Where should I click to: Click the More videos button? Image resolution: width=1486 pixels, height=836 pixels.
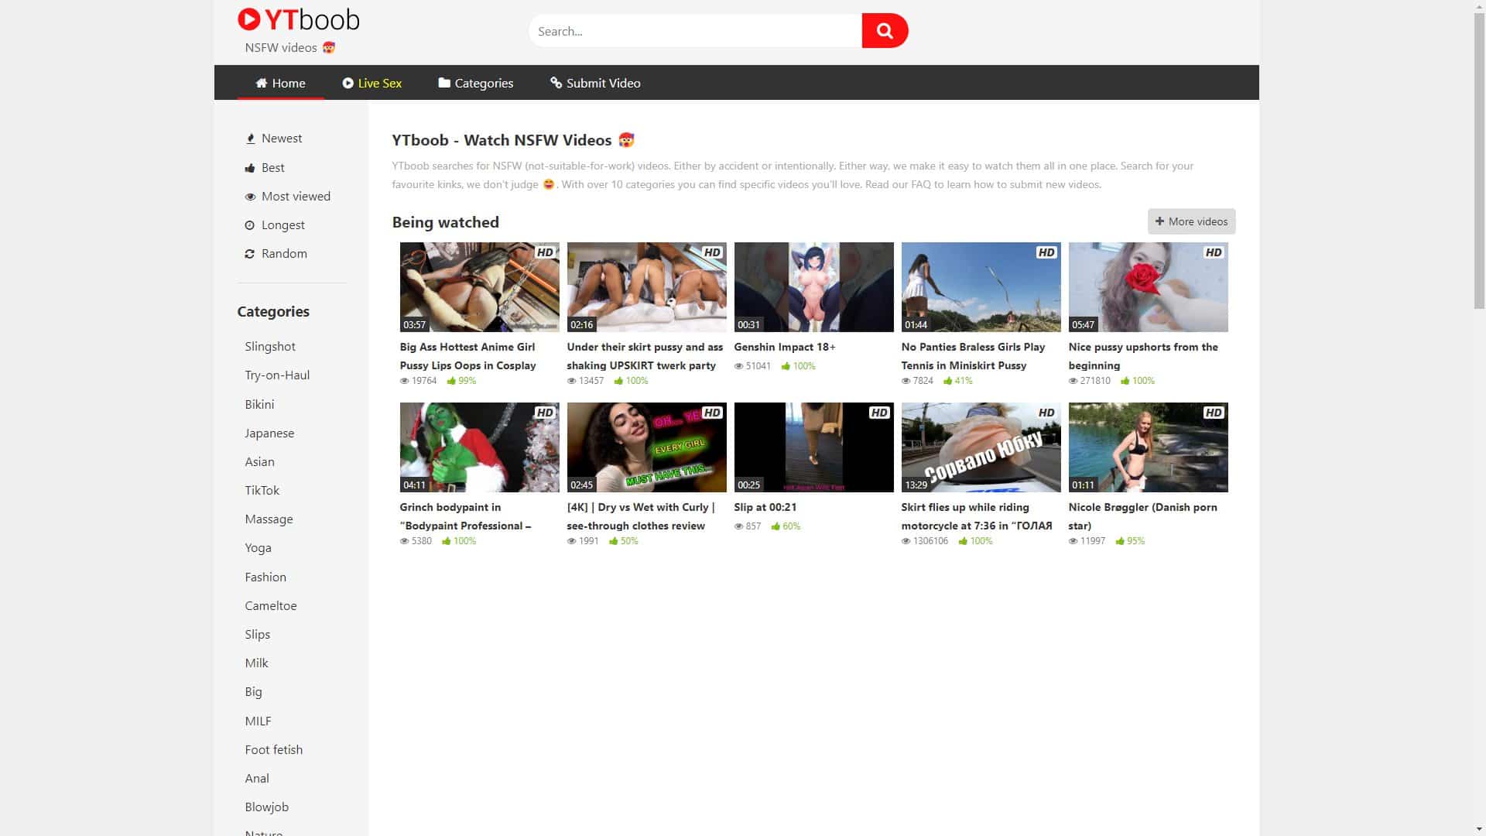1191,221
